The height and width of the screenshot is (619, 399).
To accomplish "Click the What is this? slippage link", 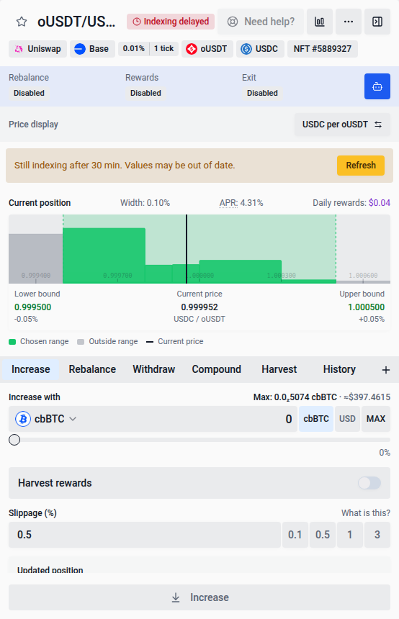I will (366, 513).
